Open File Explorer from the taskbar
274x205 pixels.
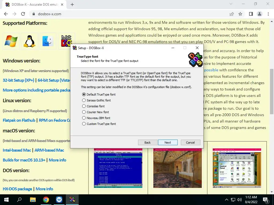[33, 200]
